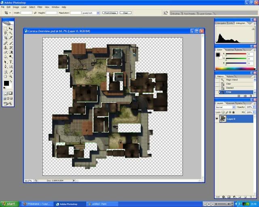Toggle lock transparent pixels in Layers panel

(224, 112)
